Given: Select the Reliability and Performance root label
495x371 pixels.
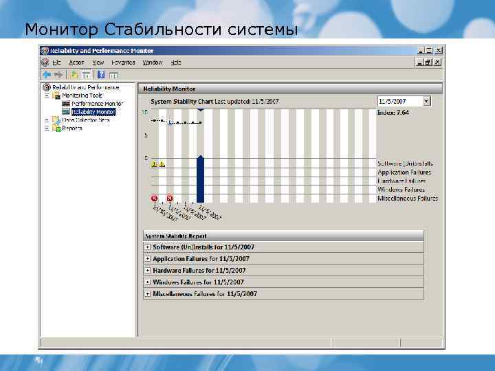Looking at the screenshot, I should [x=86, y=87].
